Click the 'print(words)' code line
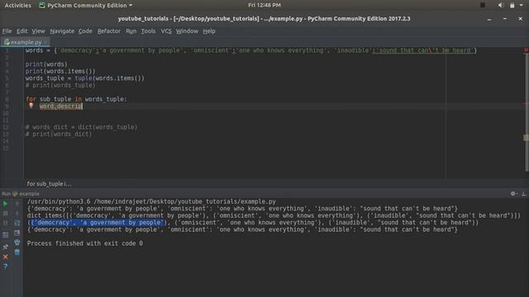This screenshot has width=529, height=297. pos(46,64)
